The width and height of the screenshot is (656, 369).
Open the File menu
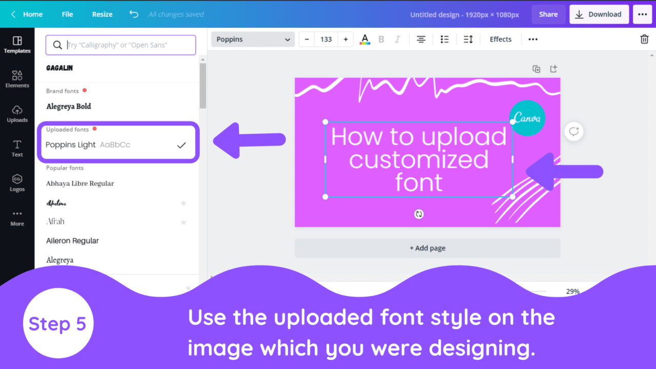[x=67, y=14]
